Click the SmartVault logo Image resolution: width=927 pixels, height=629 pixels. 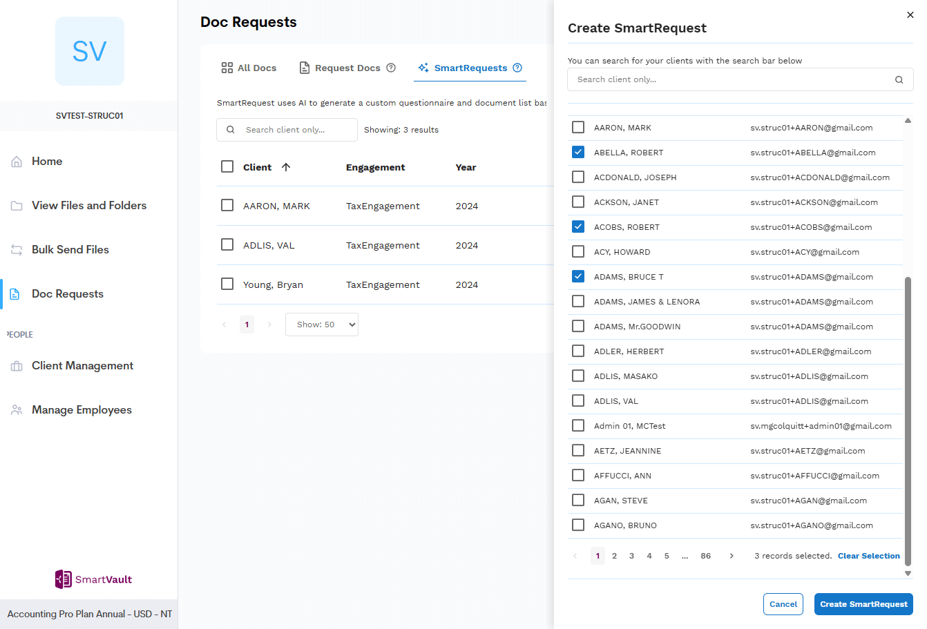point(93,579)
